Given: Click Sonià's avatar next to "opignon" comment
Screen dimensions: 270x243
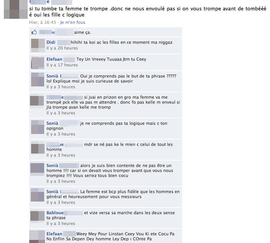Looking at the screenshot, I should point(38,127).
